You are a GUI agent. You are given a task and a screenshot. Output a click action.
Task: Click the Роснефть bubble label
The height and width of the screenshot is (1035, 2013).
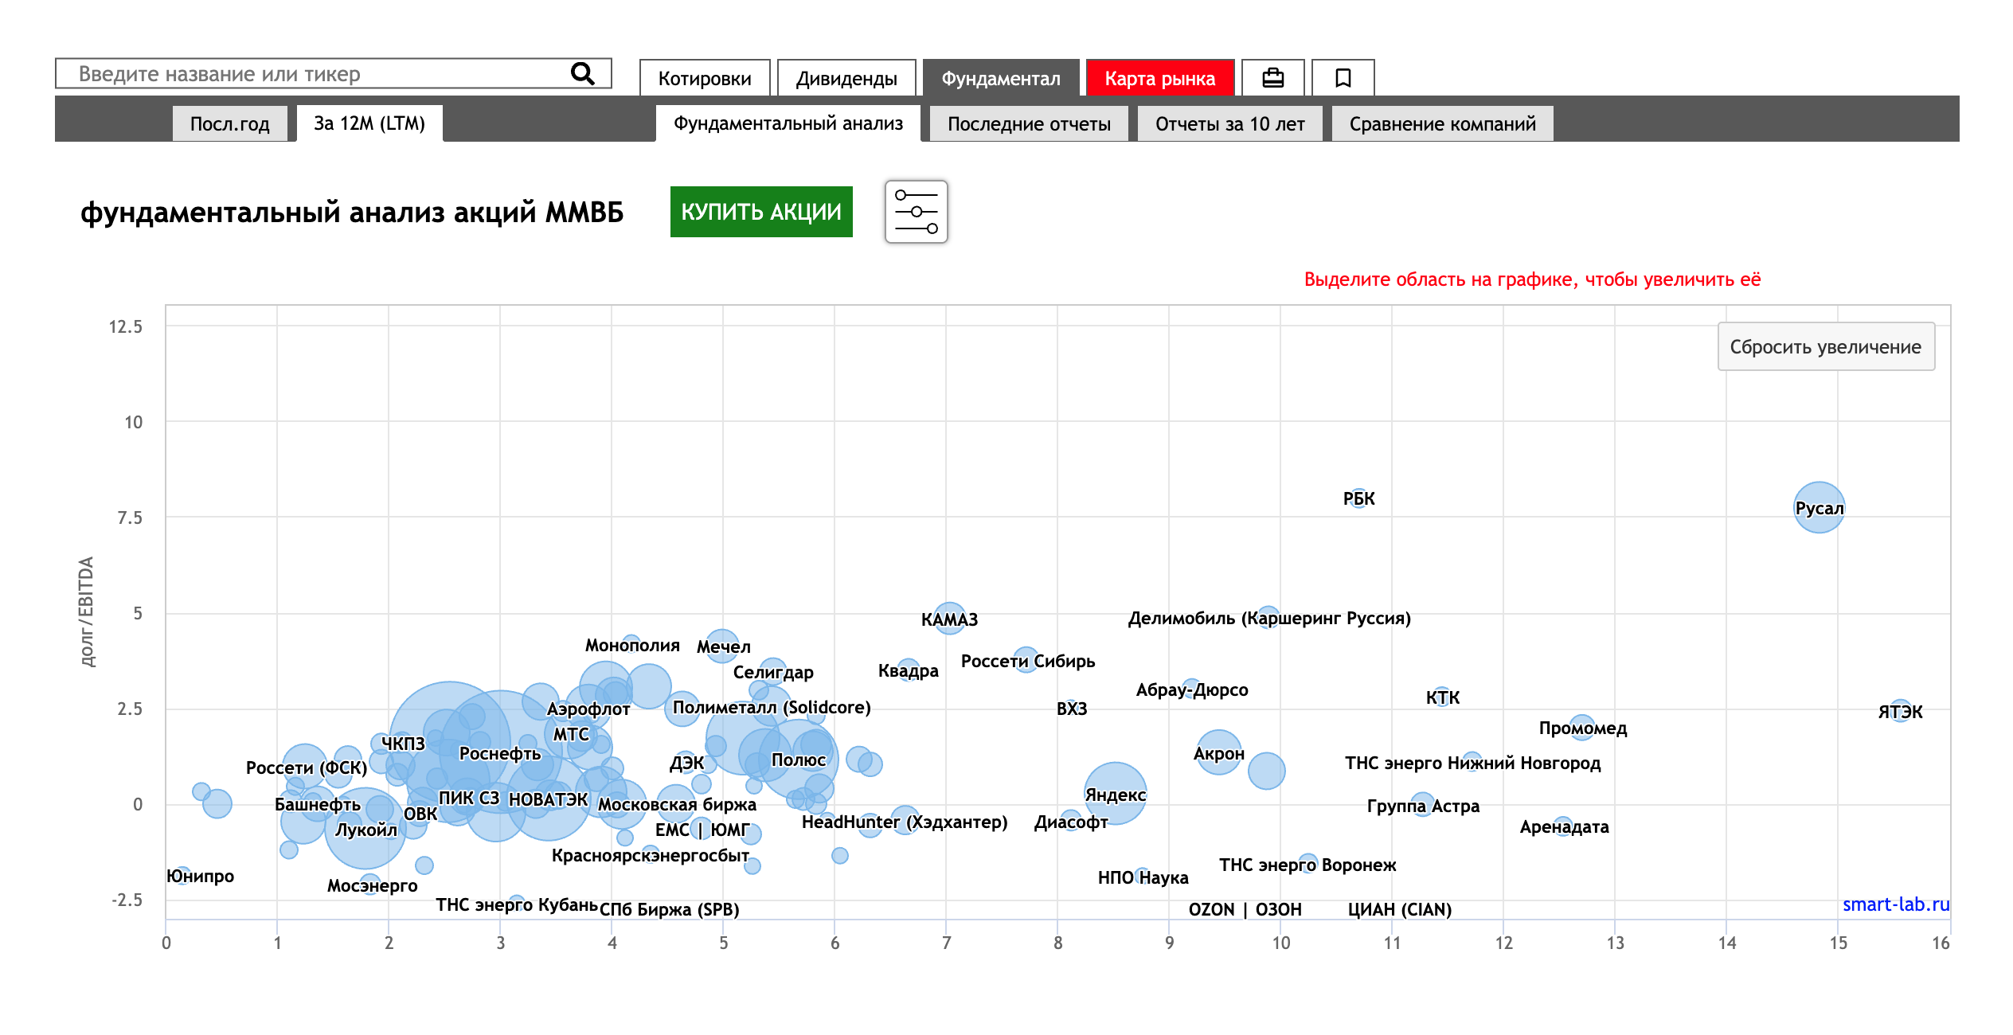pyautogui.click(x=500, y=753)
